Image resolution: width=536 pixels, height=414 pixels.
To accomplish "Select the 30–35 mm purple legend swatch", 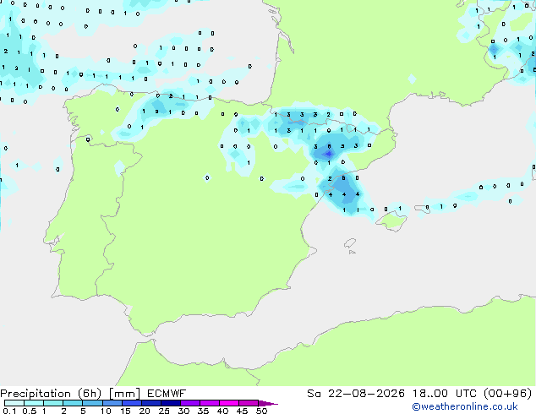I will (190, 403).
